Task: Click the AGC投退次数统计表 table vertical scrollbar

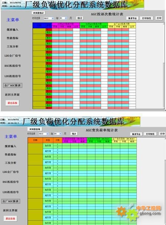Action: [x=164, y=66]
